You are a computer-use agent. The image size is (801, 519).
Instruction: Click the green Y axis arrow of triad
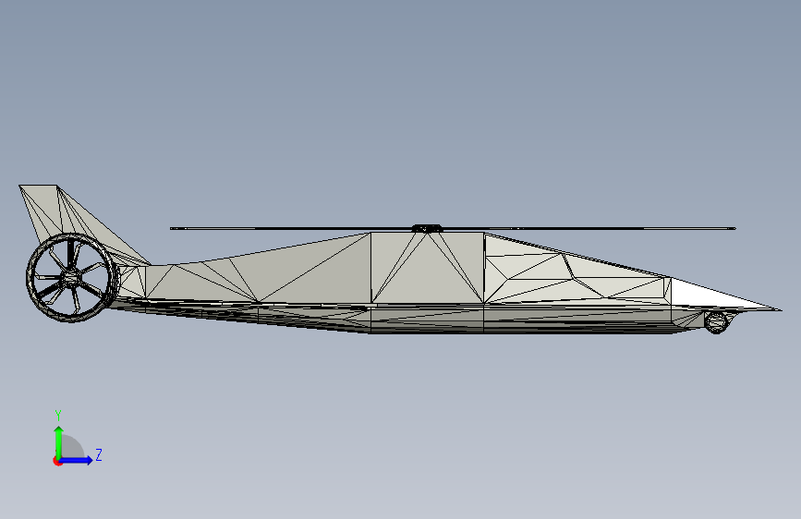59,442
